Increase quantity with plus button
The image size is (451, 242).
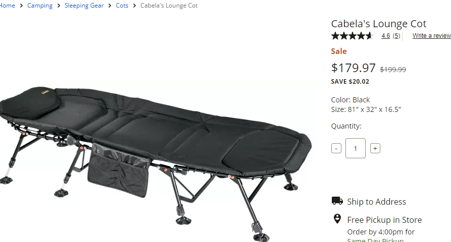click(375, 148)
